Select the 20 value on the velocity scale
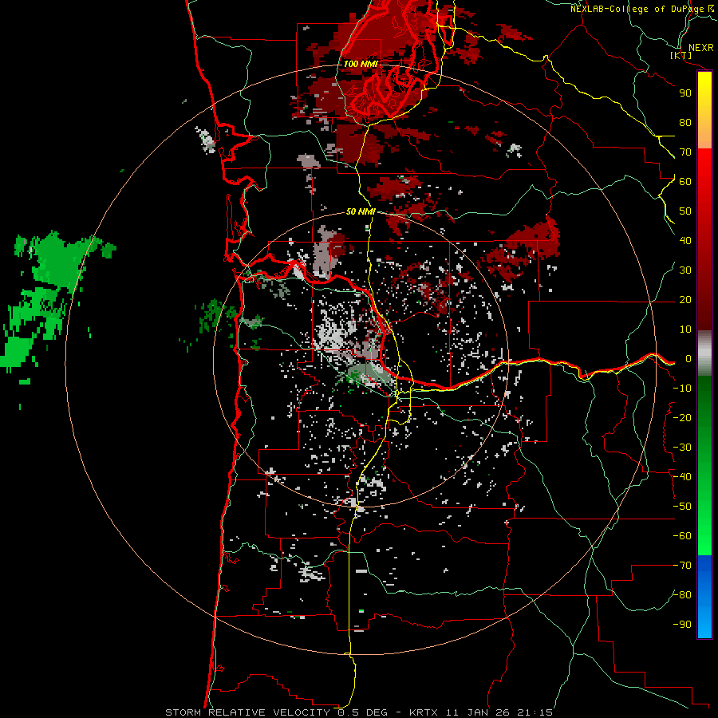The image size is (718, 718). 685,300
